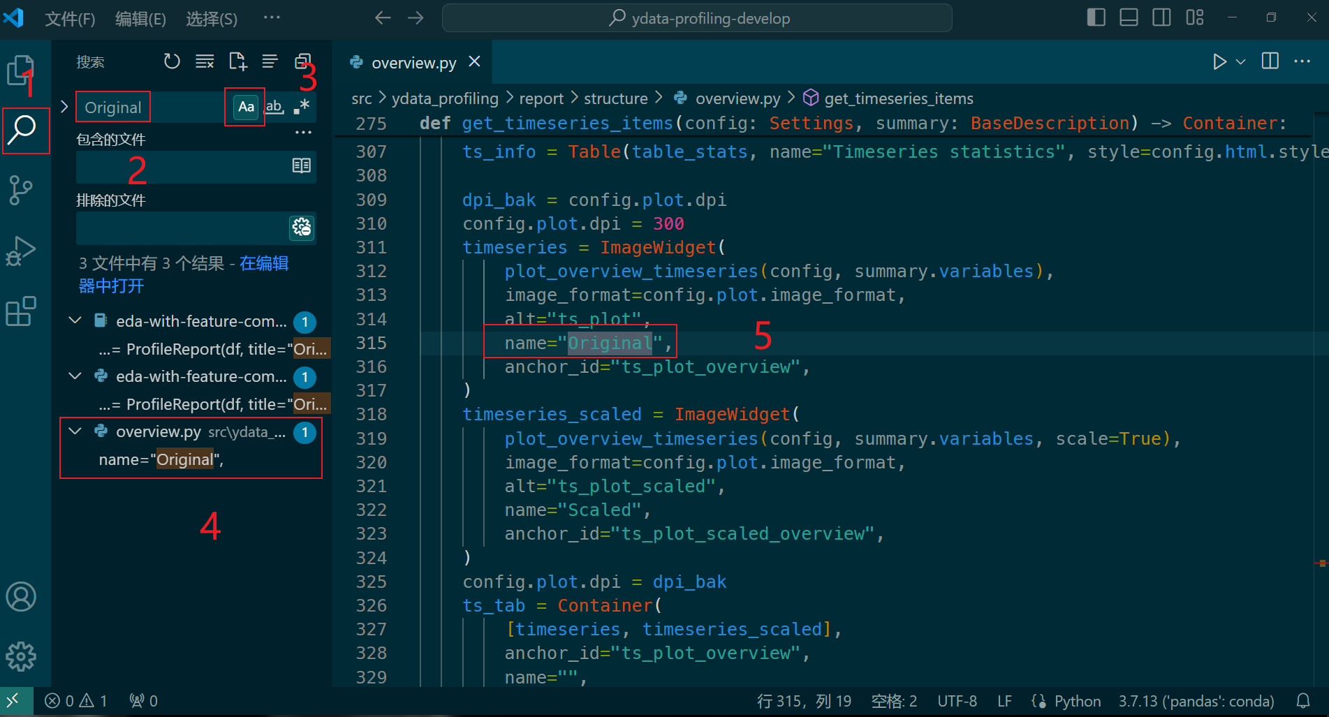Select interpreter 3.7.13 pandas conda

tap(1196, 700)
